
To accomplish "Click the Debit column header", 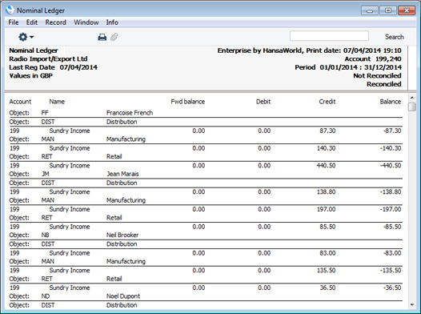I will (263, 102).
